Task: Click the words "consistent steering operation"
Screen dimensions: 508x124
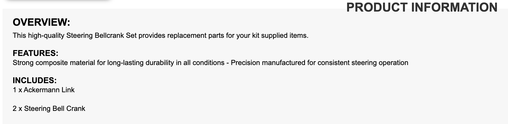Action: click(x=363, y=63)
